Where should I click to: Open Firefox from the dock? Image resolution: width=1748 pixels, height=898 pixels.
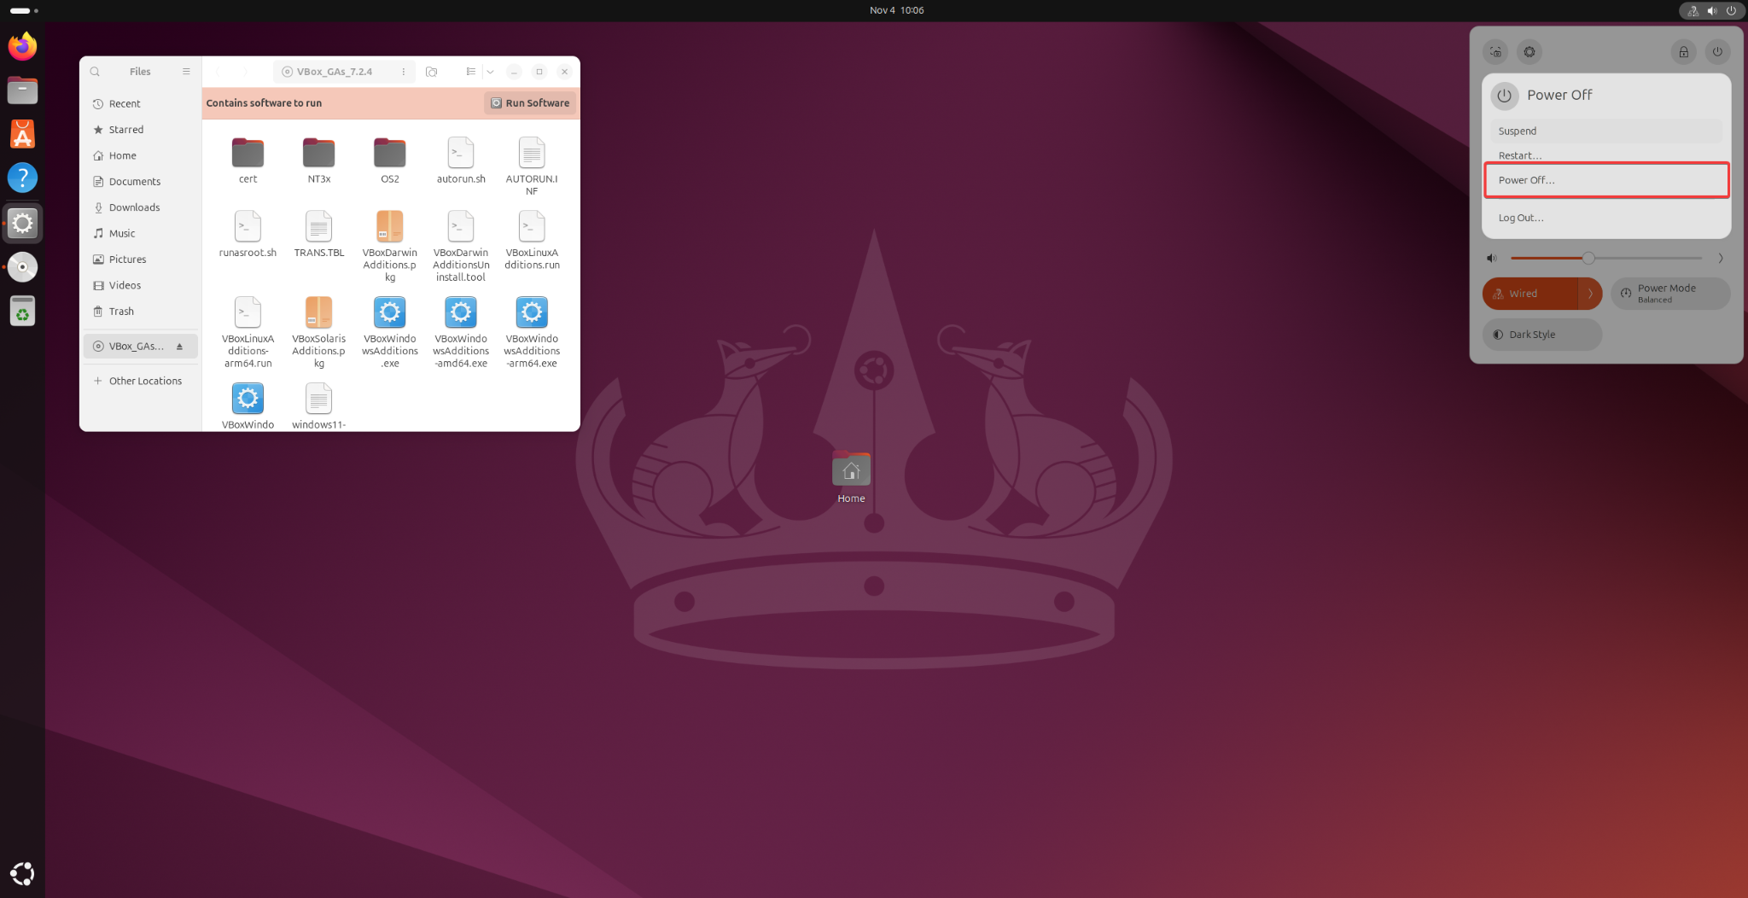click(23, 46)
